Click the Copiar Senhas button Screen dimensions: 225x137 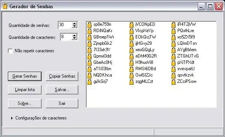pyautogui.click(x=62, y=76)
